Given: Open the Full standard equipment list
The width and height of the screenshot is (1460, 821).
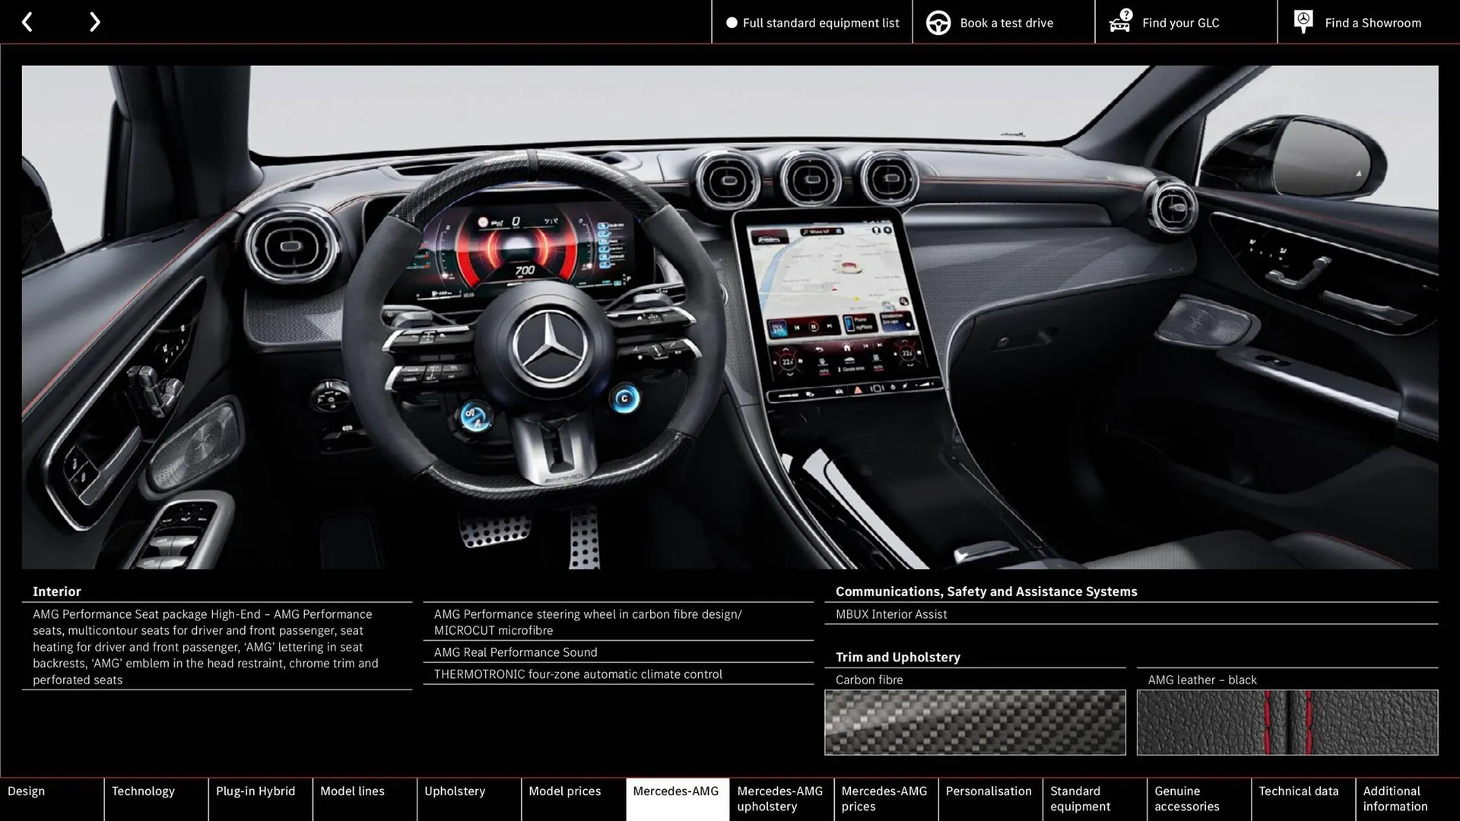Looking at the screenshot, I should pos(820,23).
